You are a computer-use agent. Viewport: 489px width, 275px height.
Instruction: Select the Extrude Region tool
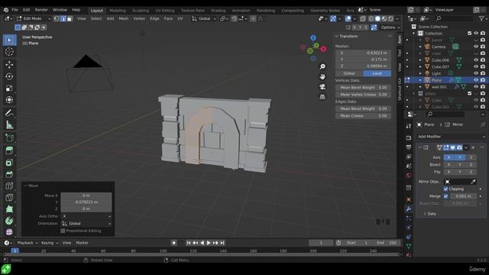[9, 150]
